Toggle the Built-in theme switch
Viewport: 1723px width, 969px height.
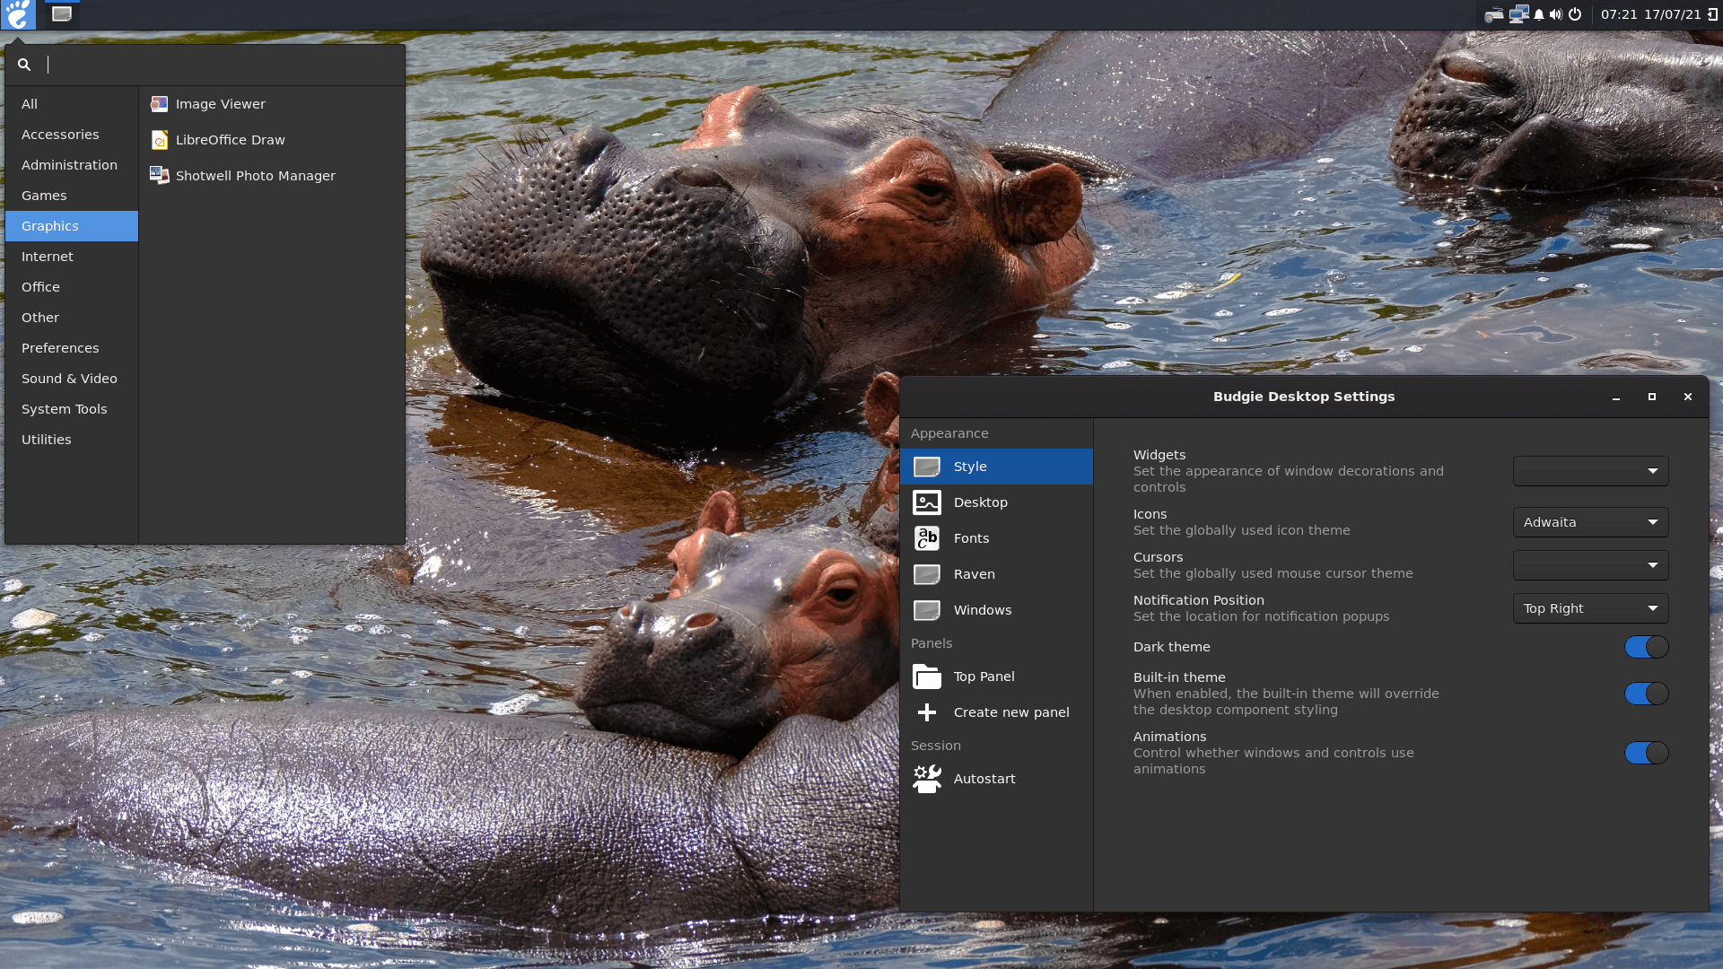(x=1646, y=694)
